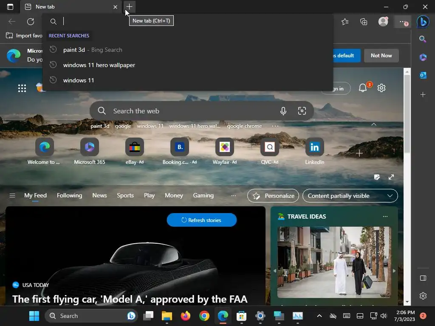Open Microsoft 365 in the sidebar
Image resolution: width=435 pixels, height=326 pixels.
(423, 57)
